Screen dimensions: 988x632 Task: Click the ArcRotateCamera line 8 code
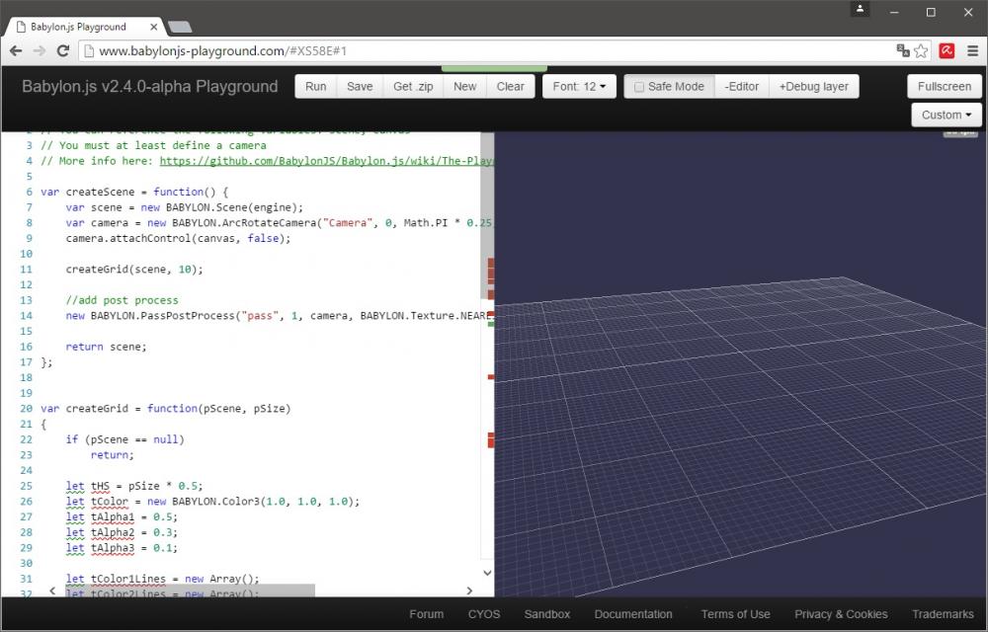pyautogui.click(x=279, y=223)
